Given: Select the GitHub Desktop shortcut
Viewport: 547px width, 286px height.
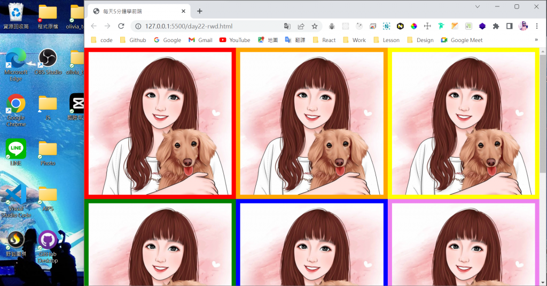Looking at the screenshot, I should [48, 247].
